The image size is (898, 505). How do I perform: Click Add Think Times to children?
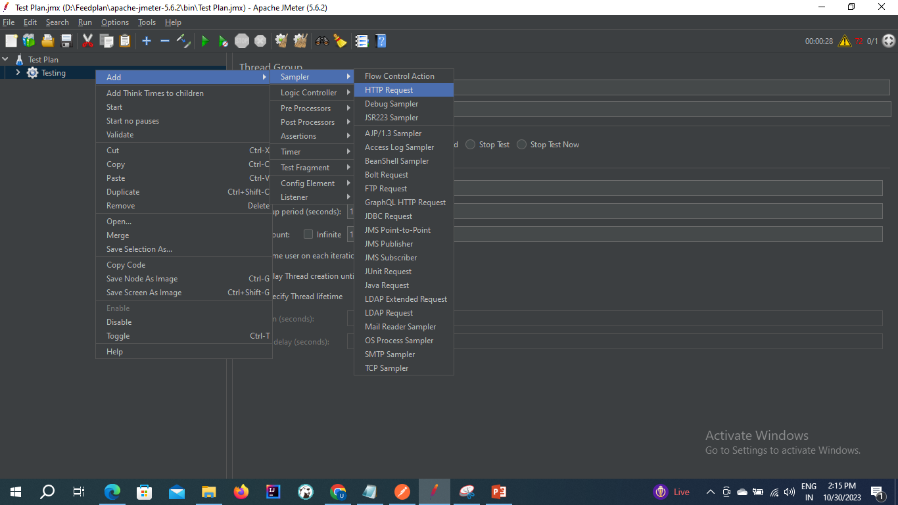(x=184, y=93)
